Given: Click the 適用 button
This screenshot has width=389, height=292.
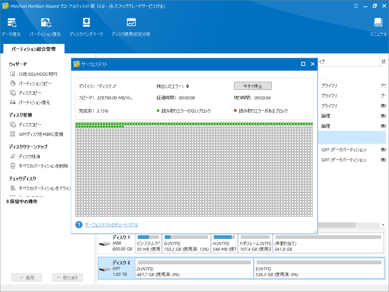Looking at the screenshot, I should [x=27, y=277].
